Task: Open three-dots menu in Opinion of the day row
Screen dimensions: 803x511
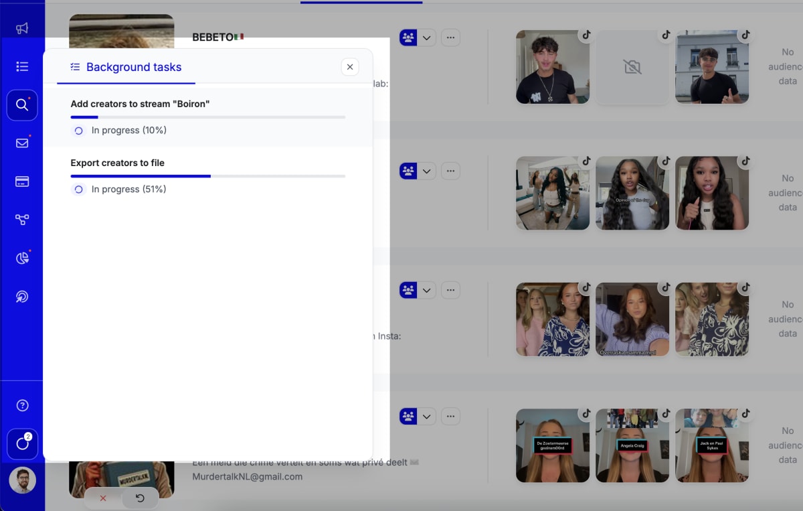Action: (450, 171)
